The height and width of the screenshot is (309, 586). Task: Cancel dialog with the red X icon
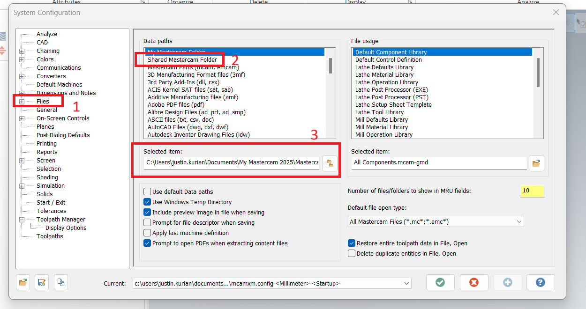(474, 282)
